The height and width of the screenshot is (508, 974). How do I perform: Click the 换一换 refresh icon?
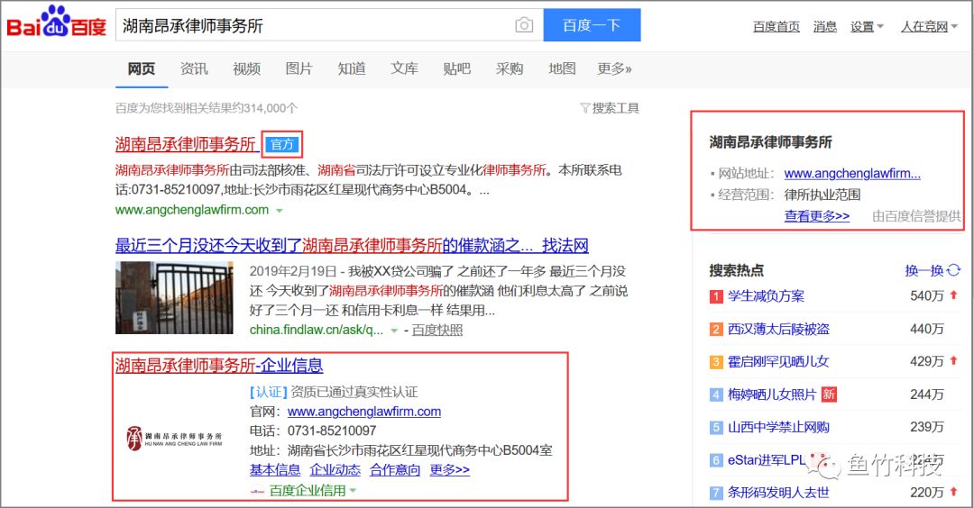point(954,270)
